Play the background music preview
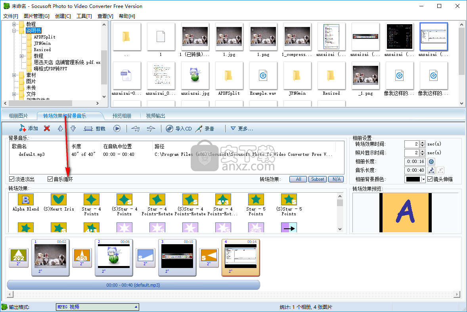 pos(117,128)
